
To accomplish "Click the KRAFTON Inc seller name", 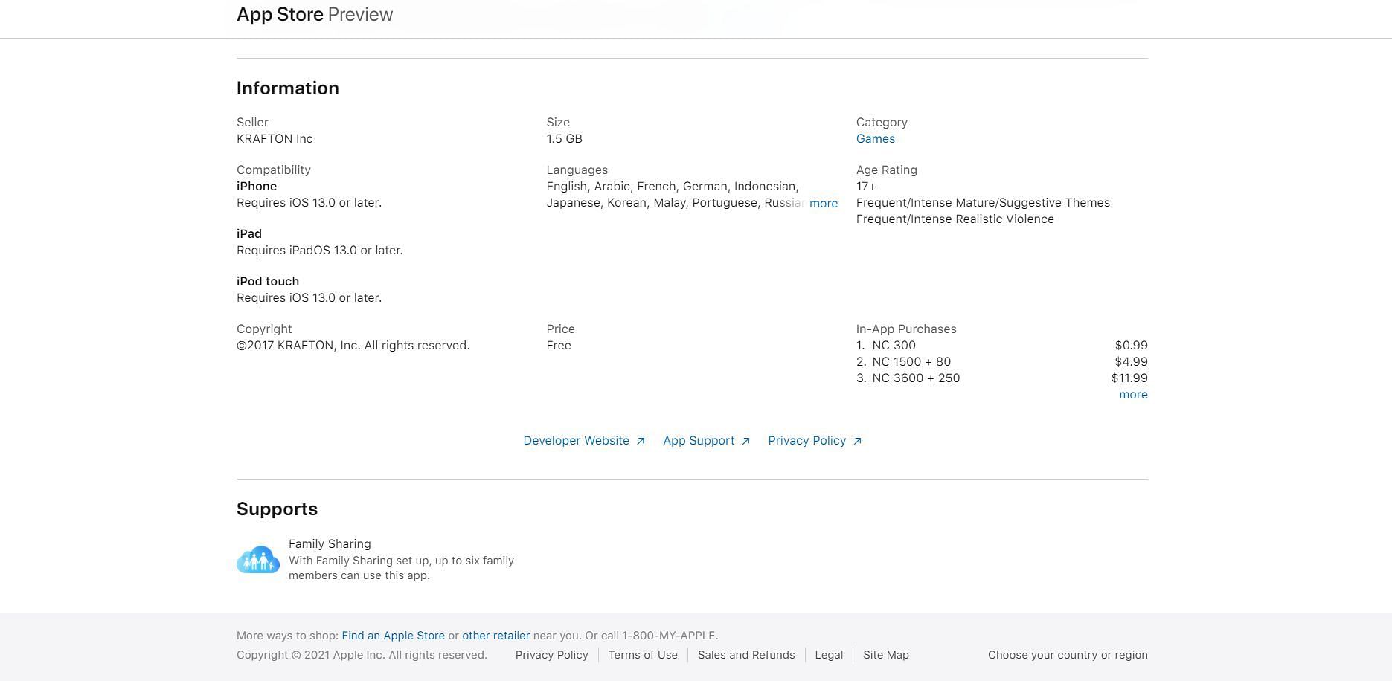I will coord(275,139).
